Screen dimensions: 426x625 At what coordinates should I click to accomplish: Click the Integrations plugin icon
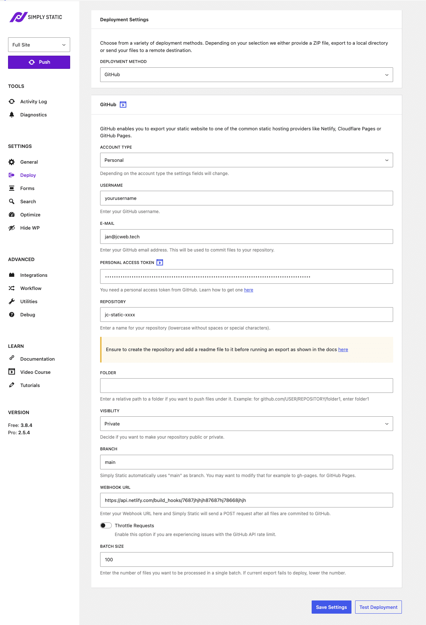(x=12, y=275)
